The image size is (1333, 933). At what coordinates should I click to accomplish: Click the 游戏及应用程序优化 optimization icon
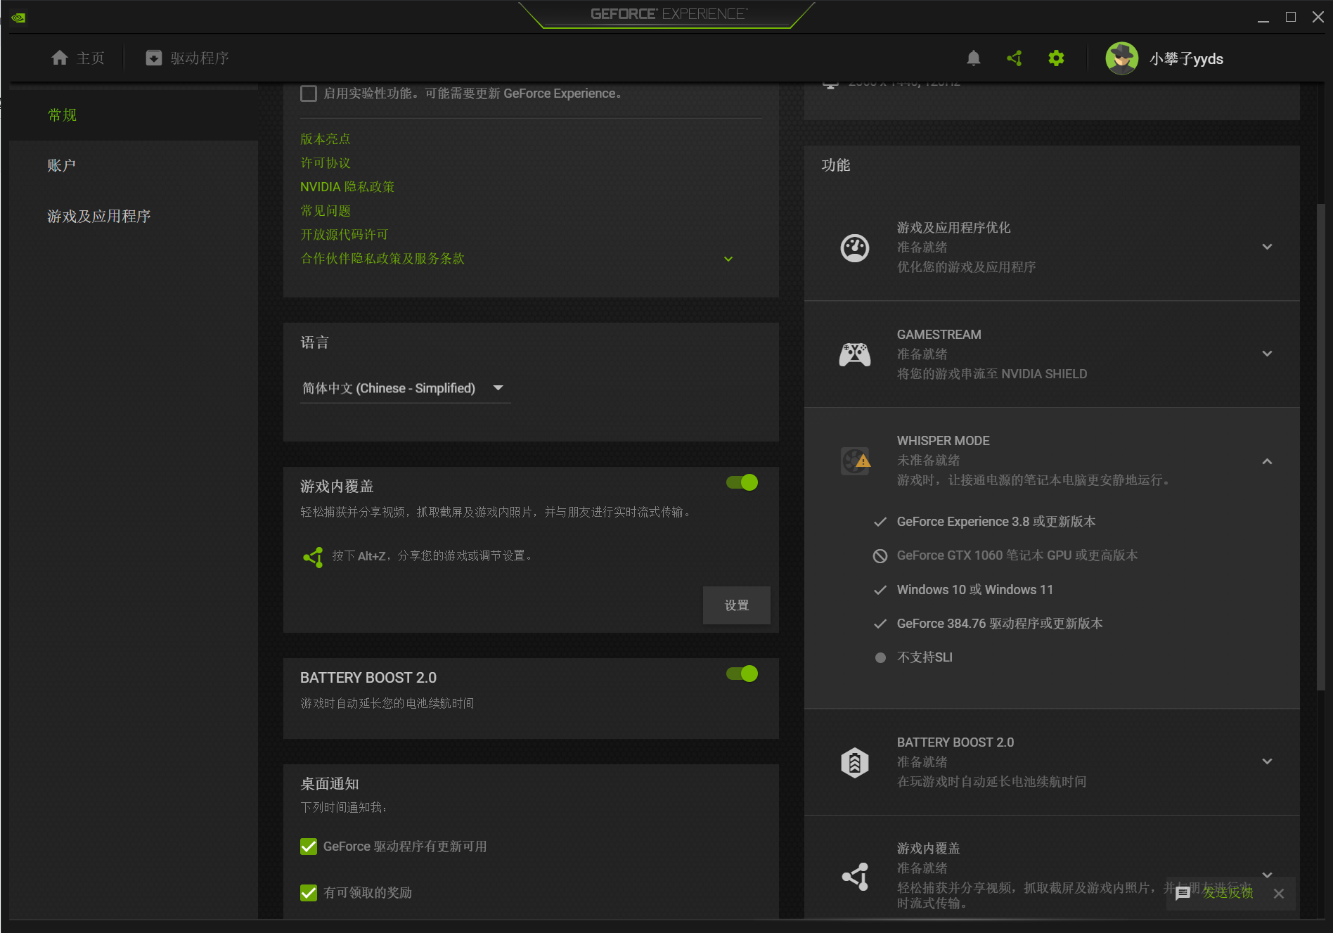click(854, 247)
